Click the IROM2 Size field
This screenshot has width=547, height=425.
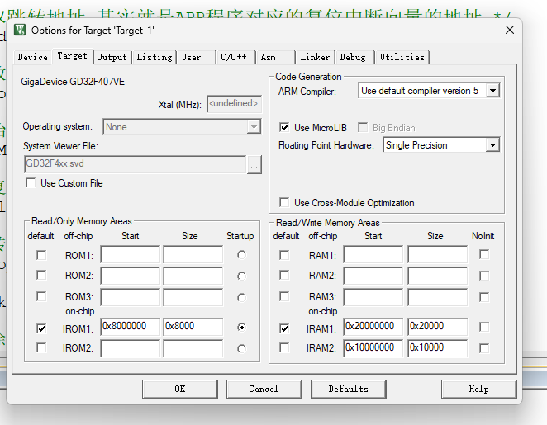193,348
